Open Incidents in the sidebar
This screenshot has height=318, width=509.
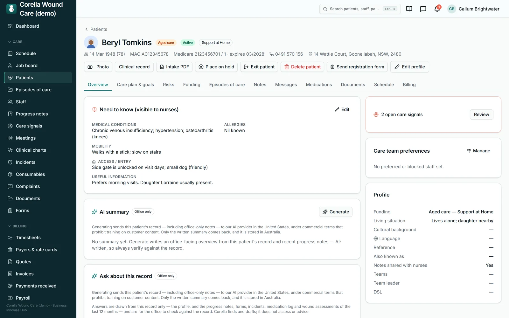pyautogui.click(x=38, y=162)
